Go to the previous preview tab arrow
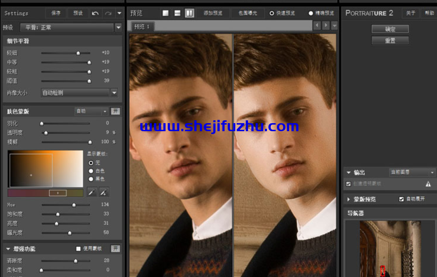 (317, 25)
